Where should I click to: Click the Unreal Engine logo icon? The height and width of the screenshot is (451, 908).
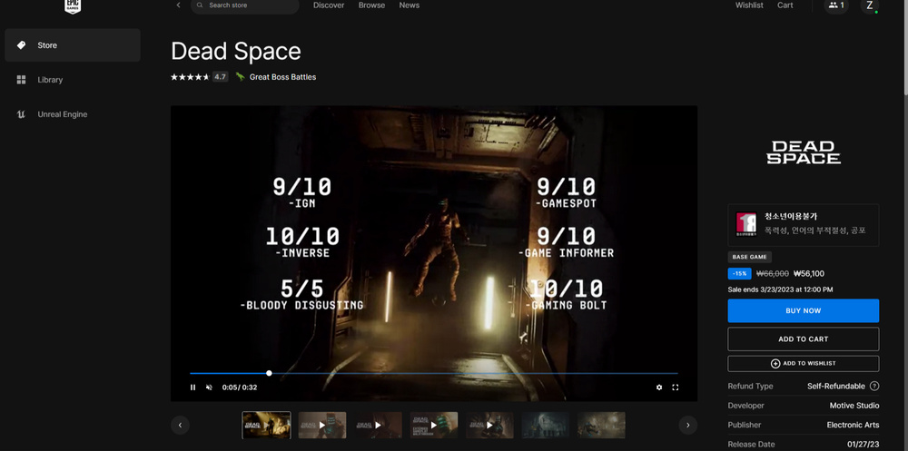(22, 114)
